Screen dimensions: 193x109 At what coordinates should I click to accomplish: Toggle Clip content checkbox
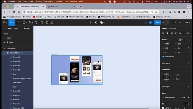163,57
